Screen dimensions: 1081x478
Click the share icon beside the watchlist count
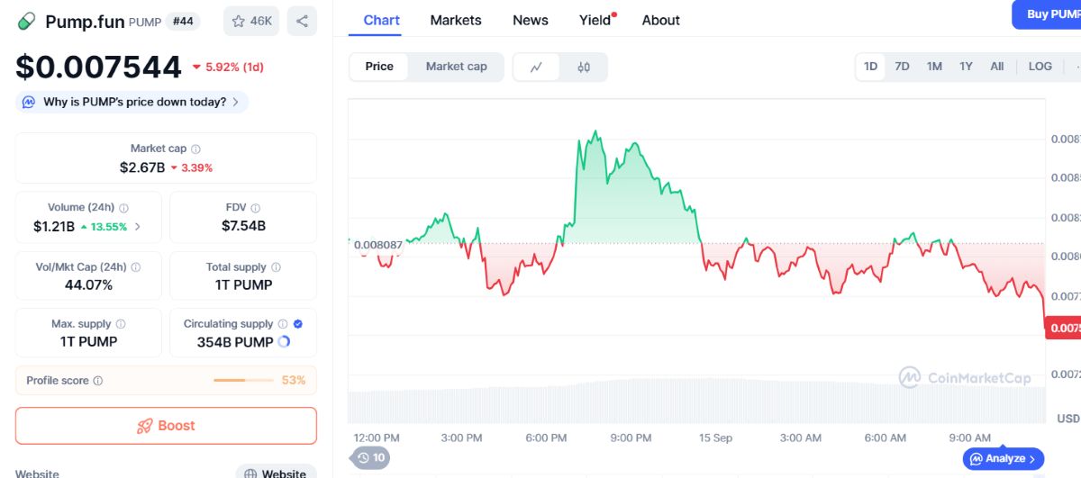302,21
